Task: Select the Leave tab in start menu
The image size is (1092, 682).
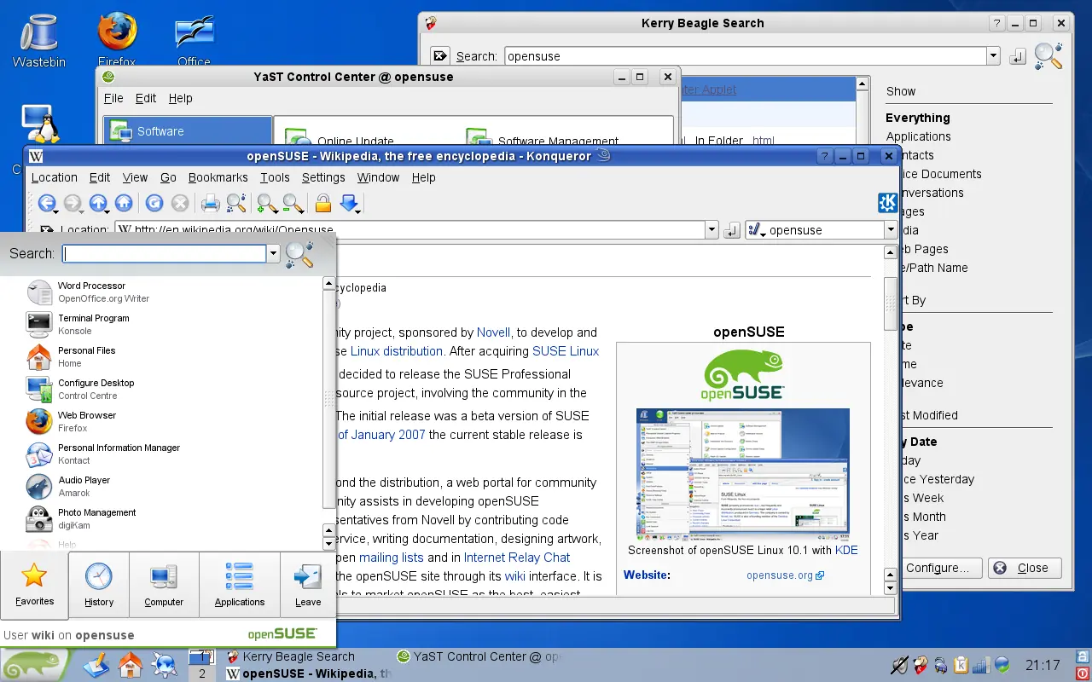Action: click(307, 585)
